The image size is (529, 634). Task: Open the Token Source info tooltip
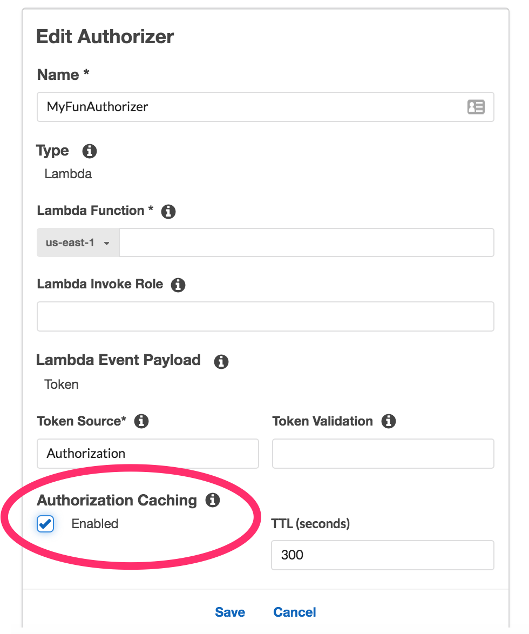click(141, 422)
